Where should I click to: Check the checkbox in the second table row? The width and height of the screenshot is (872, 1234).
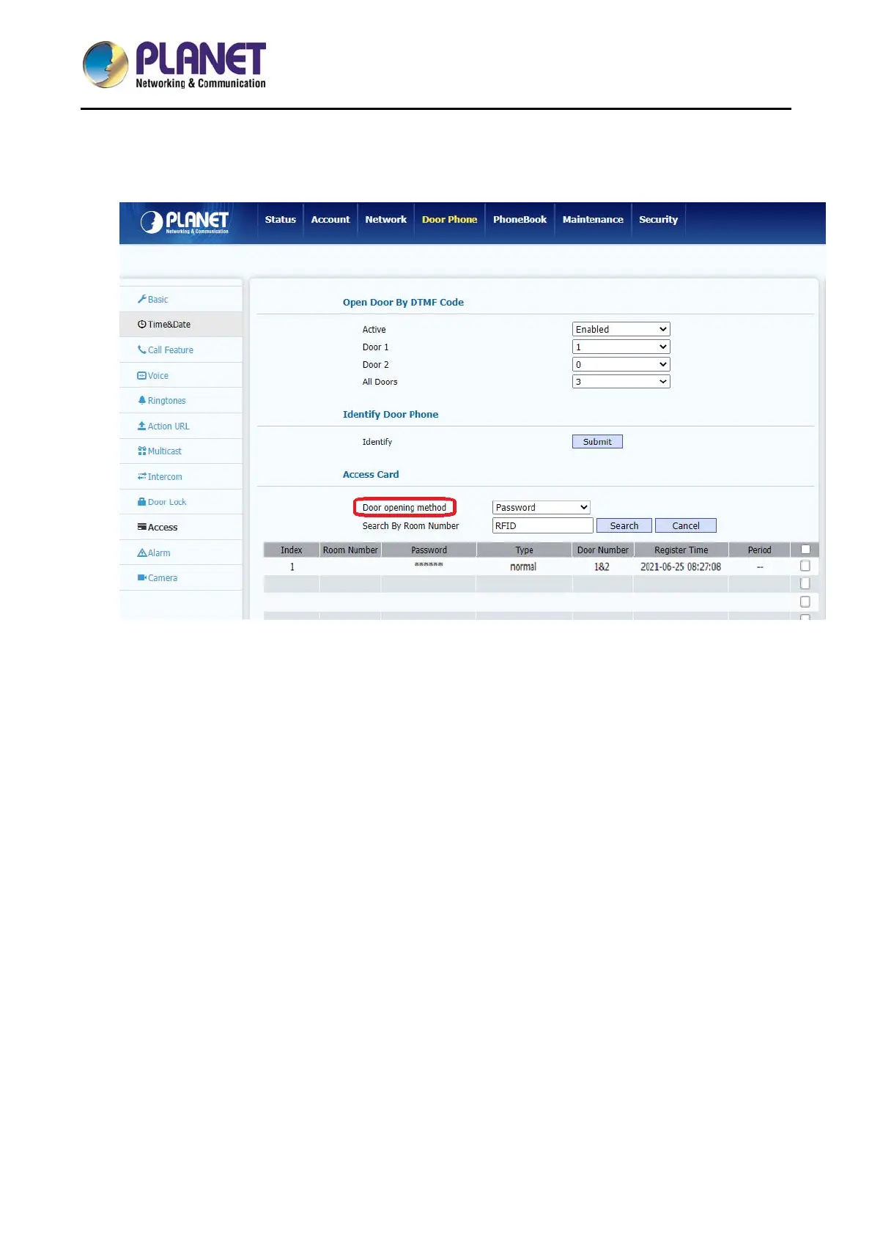[x=805, y=583]
